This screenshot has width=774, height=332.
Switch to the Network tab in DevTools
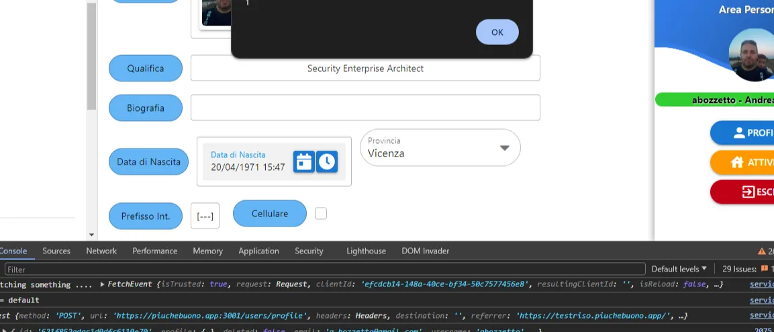[101, 251]
